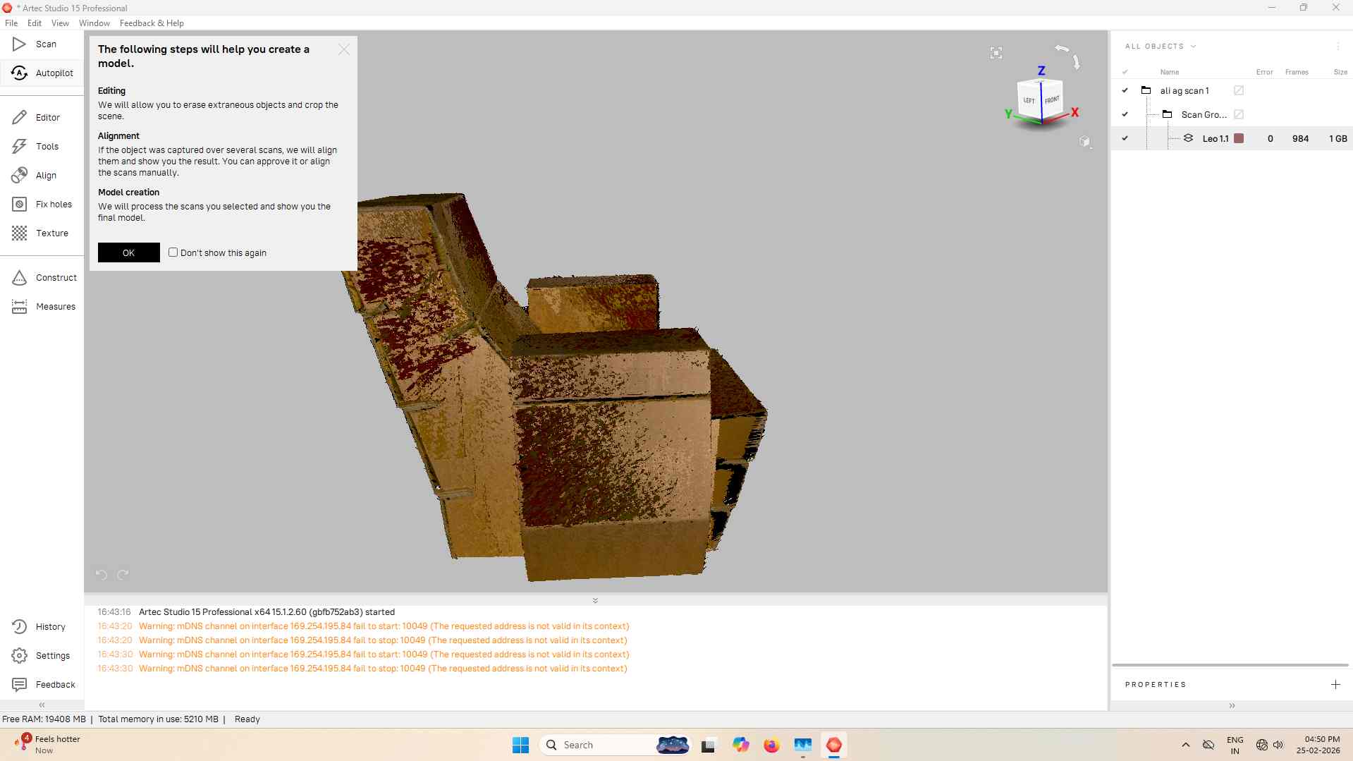Click the rotate-view arrows above navigation cube
This screenshot has width=1353, height=761.
pos(1067,56)
